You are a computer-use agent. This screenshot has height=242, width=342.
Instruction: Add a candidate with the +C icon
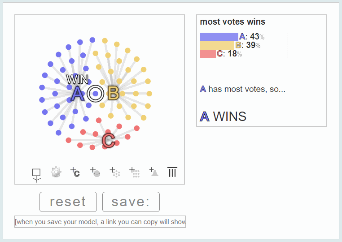coord(75,172)
